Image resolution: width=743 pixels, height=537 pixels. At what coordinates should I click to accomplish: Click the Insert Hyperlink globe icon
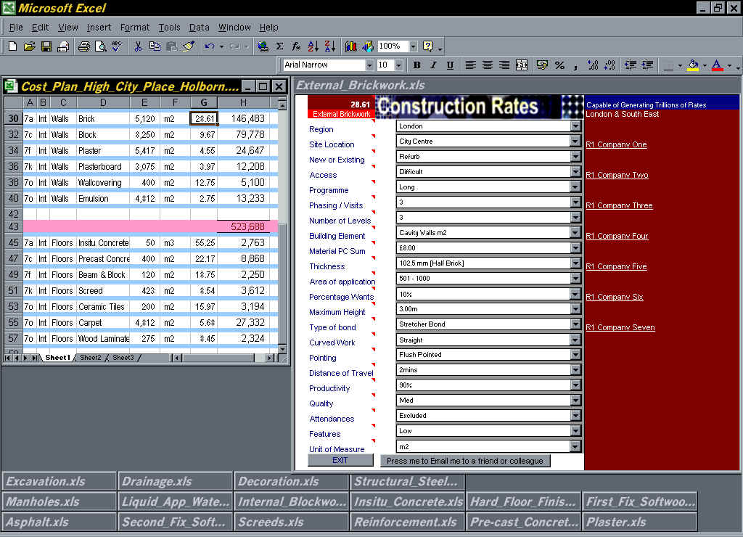click(263, 46)
